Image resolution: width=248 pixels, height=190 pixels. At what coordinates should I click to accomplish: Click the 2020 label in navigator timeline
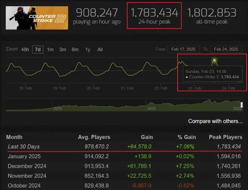click(151, 109)
